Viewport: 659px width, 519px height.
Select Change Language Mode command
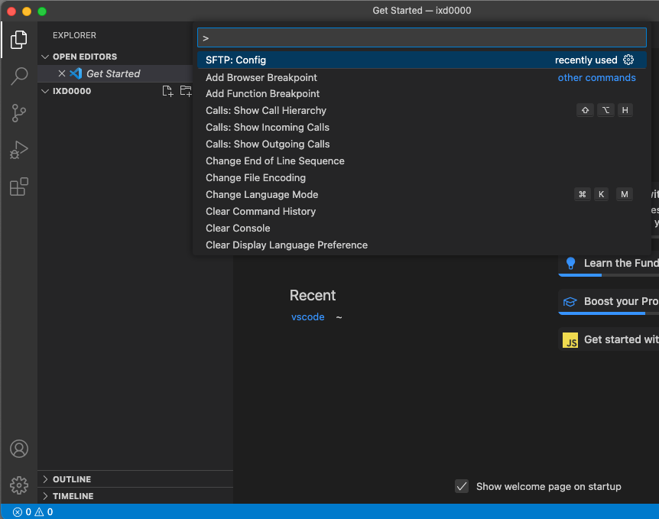point(421,195)
